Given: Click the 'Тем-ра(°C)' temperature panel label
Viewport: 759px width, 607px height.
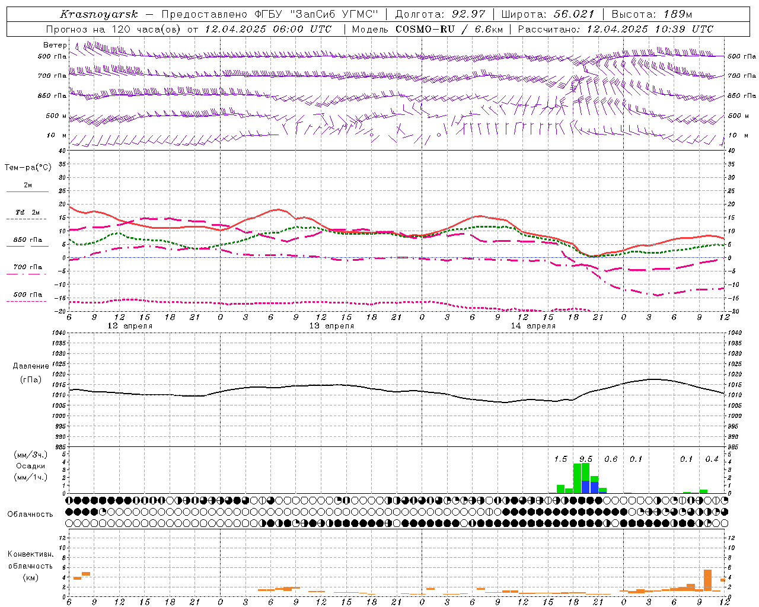Looking at the screenshot, I should coord(28,168).
